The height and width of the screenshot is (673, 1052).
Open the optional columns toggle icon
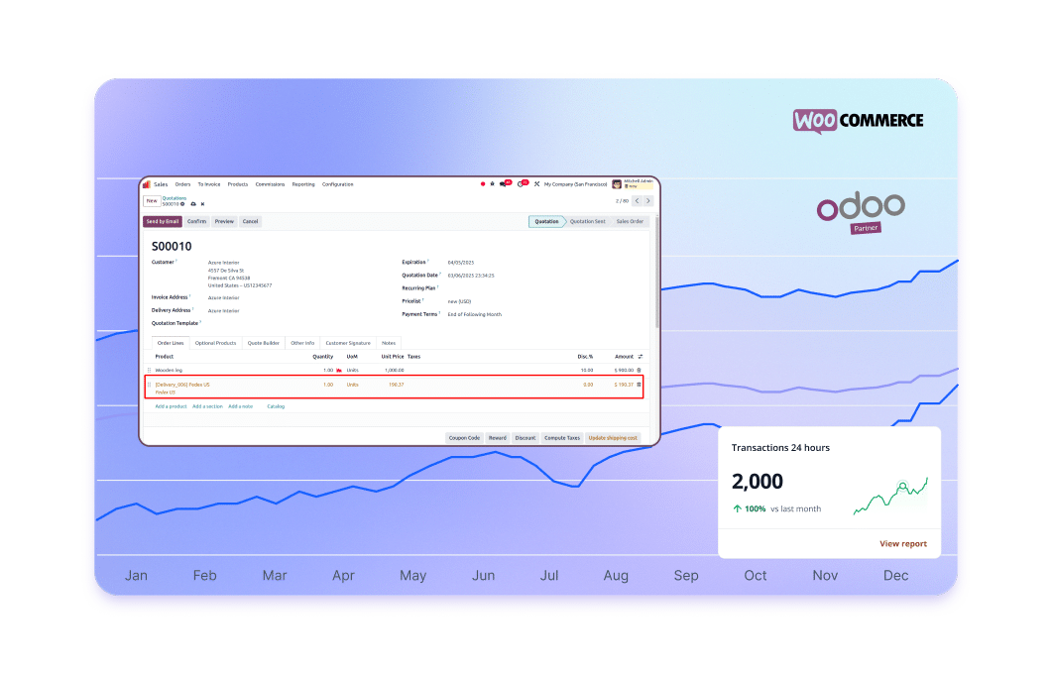coord(641,357)
